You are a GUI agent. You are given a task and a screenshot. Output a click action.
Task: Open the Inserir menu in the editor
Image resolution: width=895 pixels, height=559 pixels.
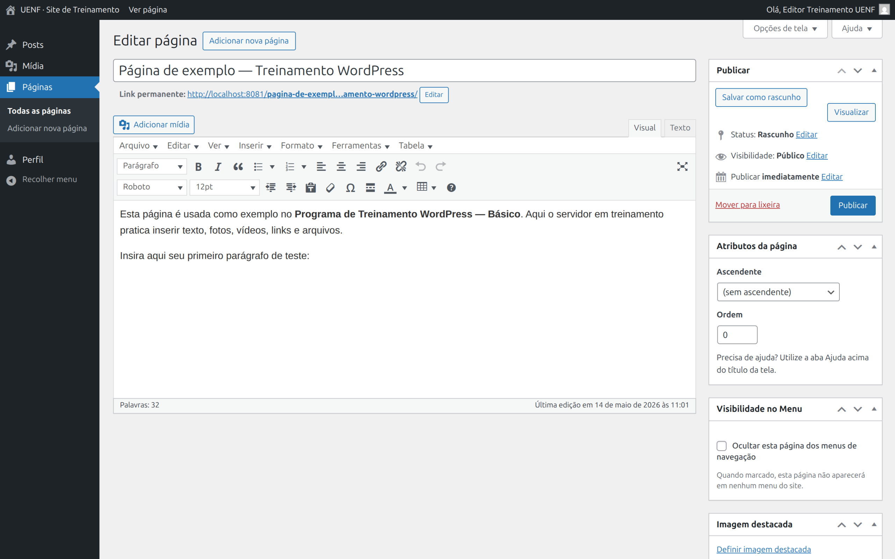pyautogui.click(x=255, y=146)
